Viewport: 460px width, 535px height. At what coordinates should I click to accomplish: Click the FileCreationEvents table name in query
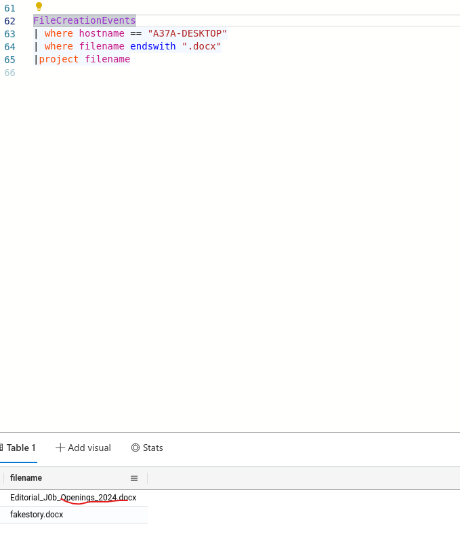click(x=84, y=21)
